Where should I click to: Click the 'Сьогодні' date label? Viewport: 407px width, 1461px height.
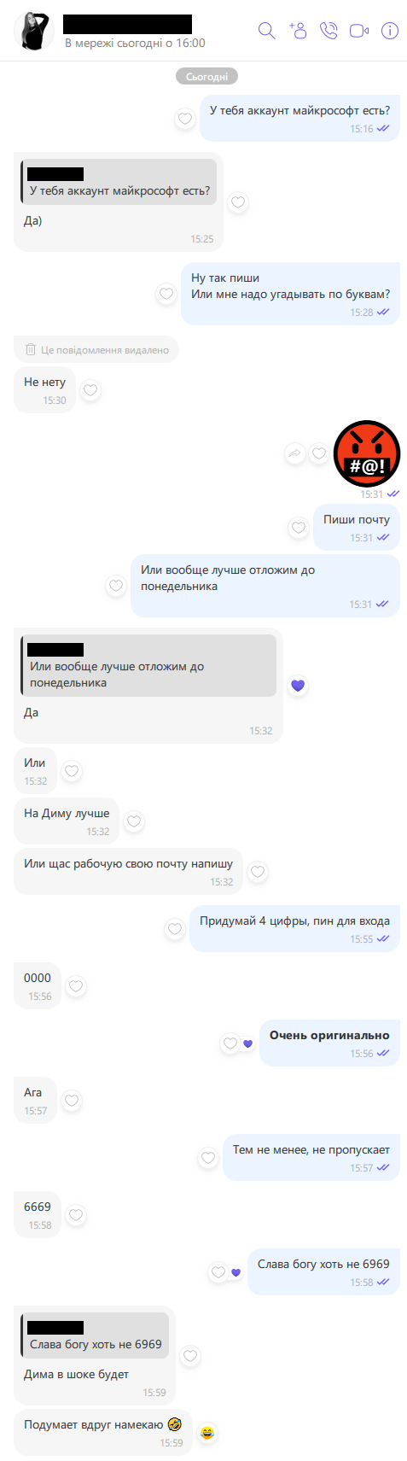coord(206,77)
